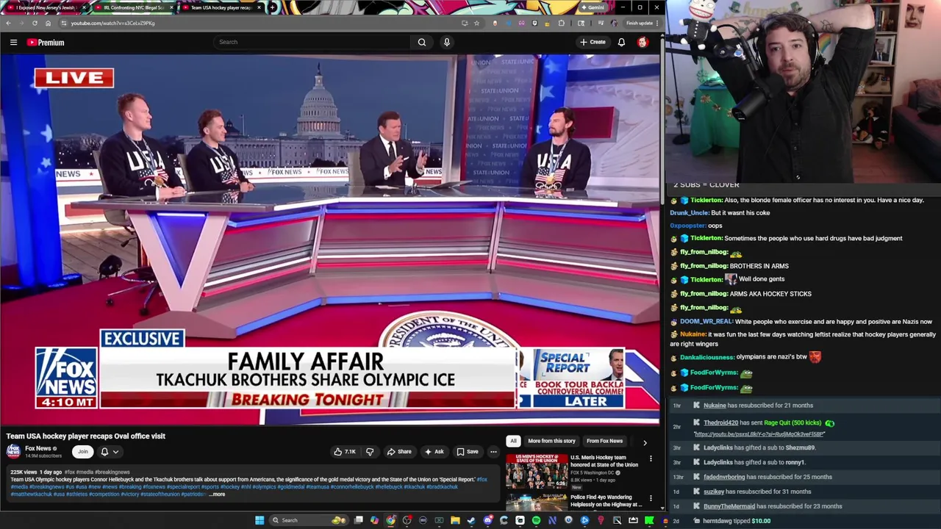Image resolution: width=941 pixels, height=529 pixels.
Task: Open Fox News channel name link
Action: (x=38, y=448)
